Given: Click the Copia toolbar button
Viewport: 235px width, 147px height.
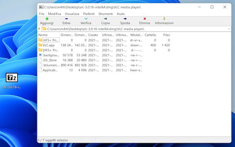Looking at the screenshot, I should click(x=105, y=21).
